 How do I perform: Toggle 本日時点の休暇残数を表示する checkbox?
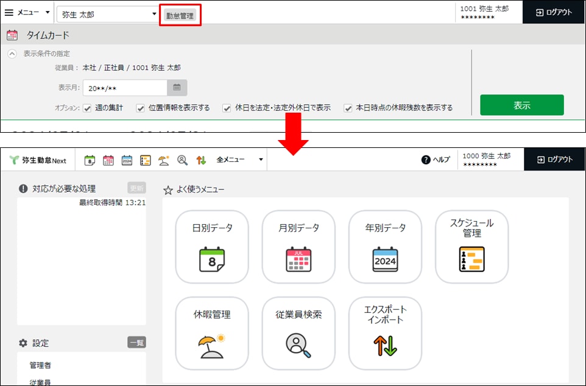(x=348, y=108)
